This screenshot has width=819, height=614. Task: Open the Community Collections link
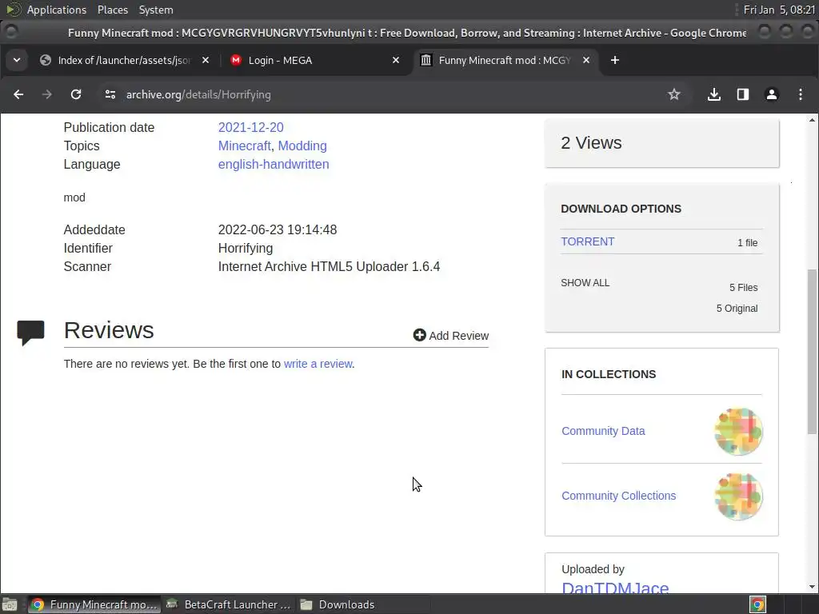coord(619,496)
